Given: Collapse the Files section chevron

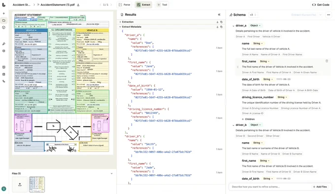Looking at the screenshot, I should click(x=111, y=173).
